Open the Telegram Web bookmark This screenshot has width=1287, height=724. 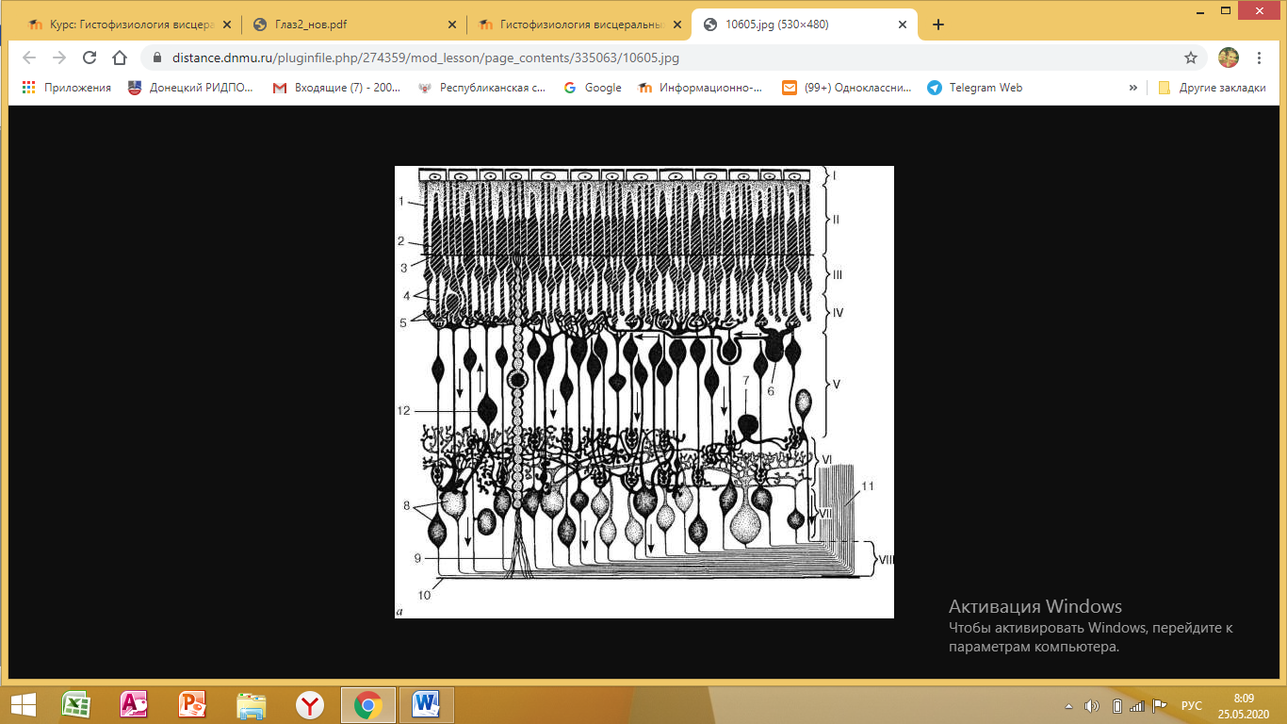[x=975, y=88]
